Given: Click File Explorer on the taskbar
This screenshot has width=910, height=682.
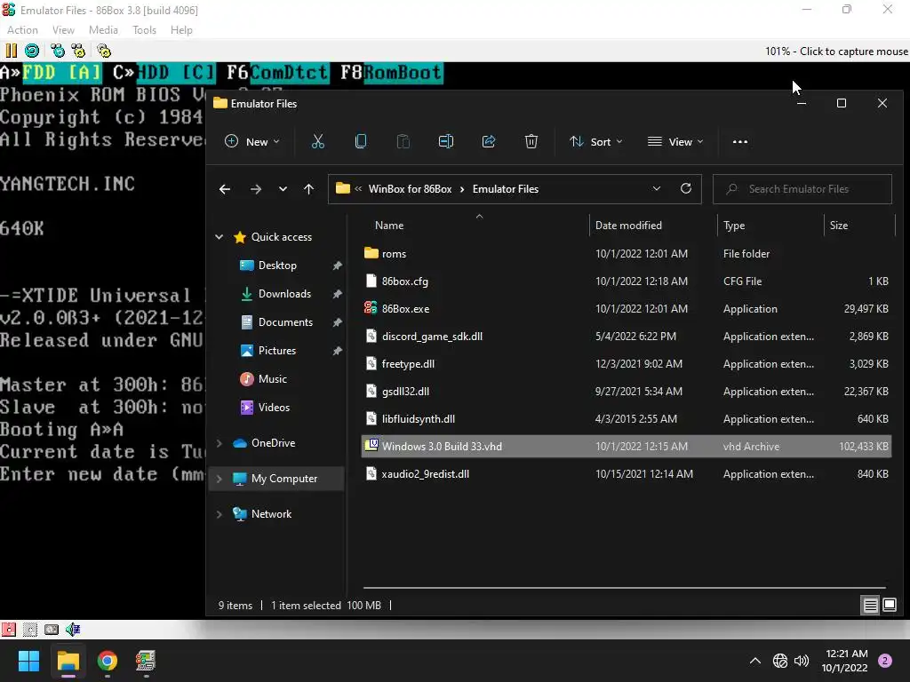Looking at the screenshot, I should (x=68, y=661).
